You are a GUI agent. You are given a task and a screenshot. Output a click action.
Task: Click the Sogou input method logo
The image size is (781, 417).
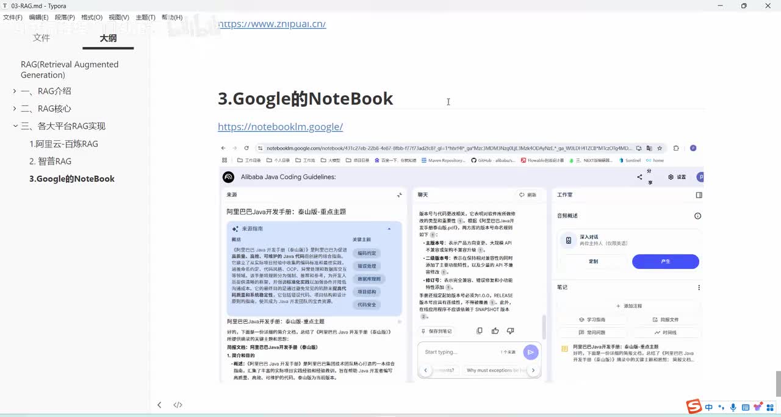pos(694,407)
